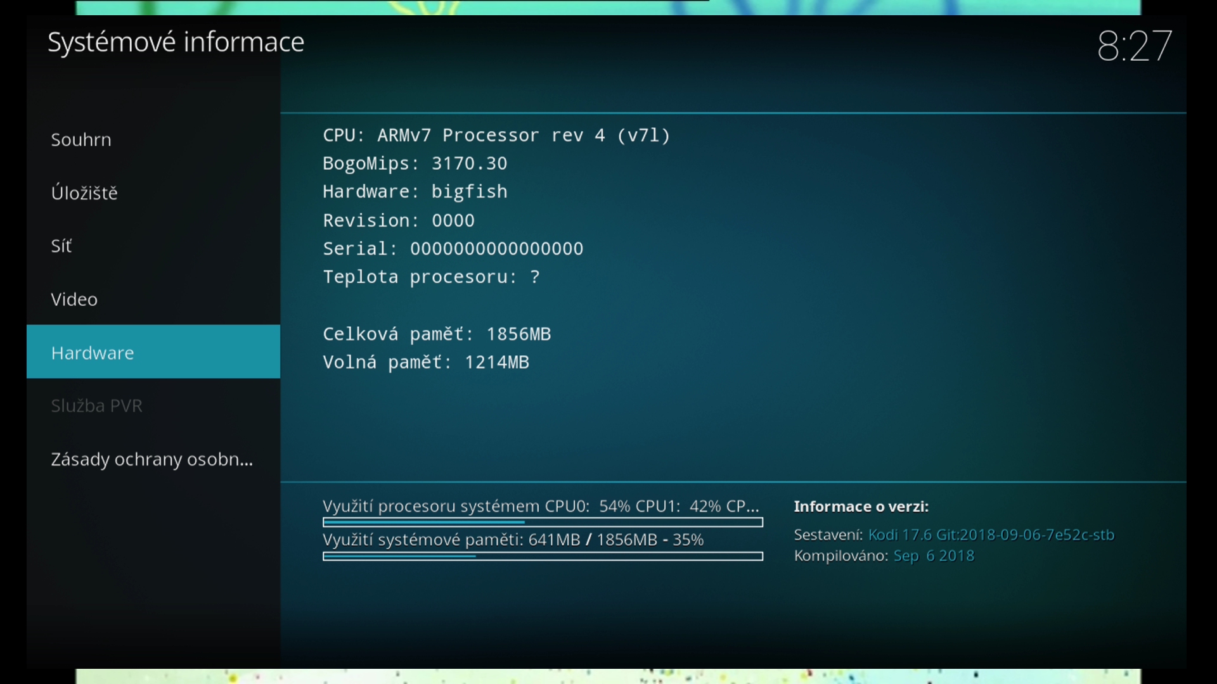This screenshot has width=1217, height=684.
Task: Click the Serial number line
Action: [453, 249]
